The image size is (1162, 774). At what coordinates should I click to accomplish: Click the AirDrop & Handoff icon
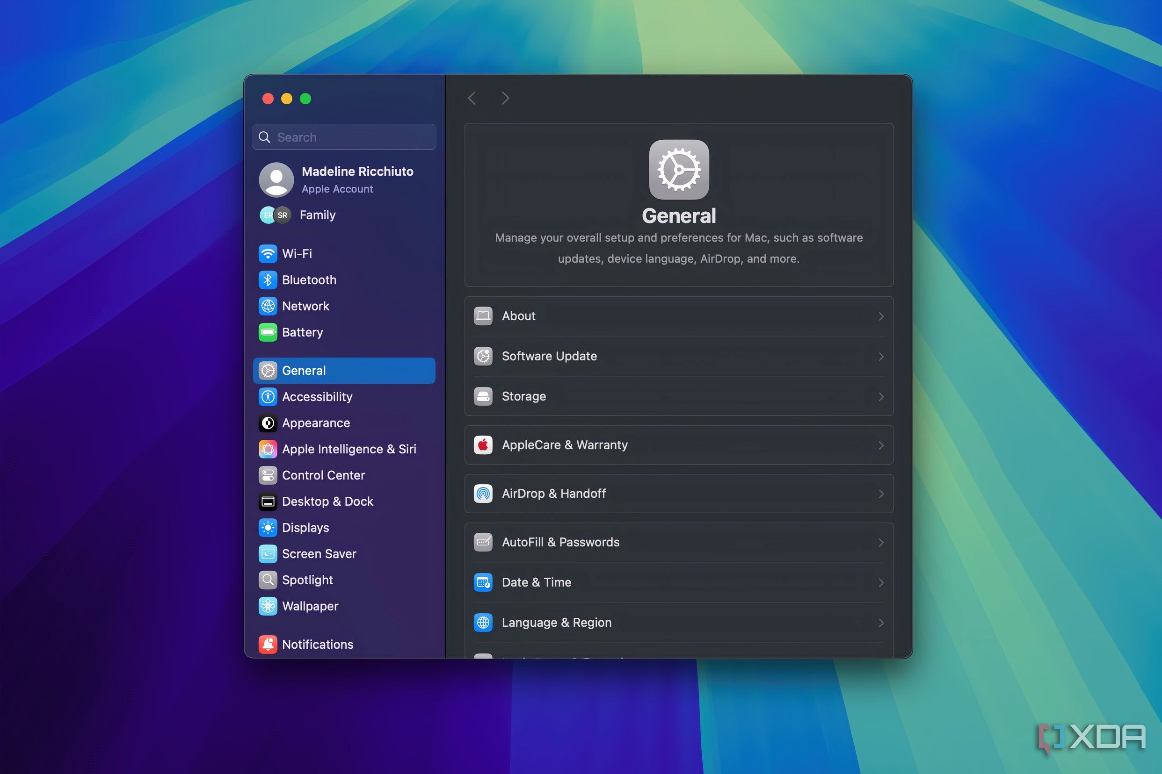pos(483,494)
